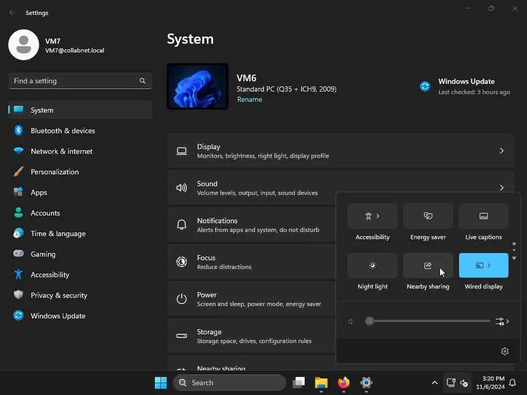Open Gaming settings page
This screenshot has width=527, height=395.
(x=80, y=254)
